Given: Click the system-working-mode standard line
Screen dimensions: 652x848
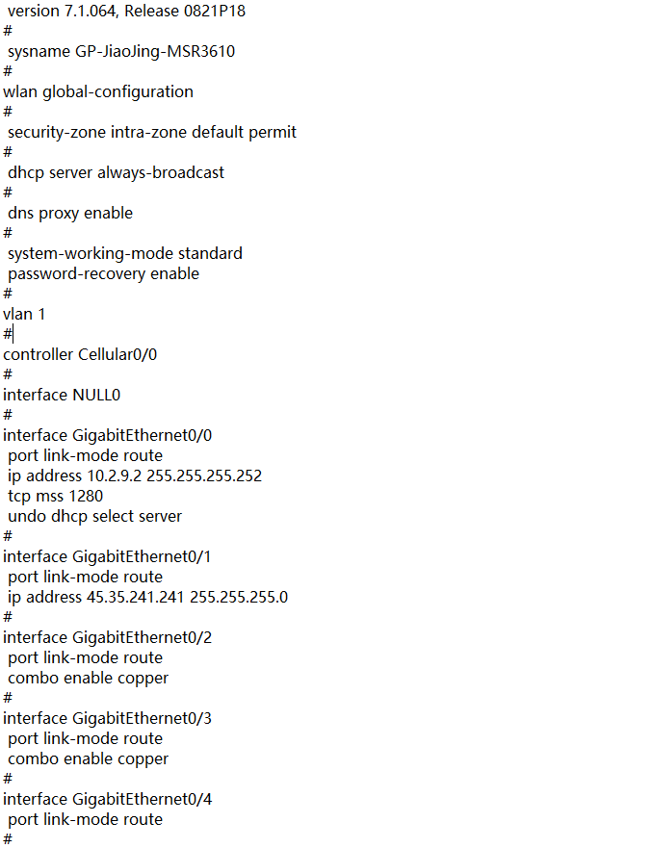Looking at the screenshot, I should point(125,253).
